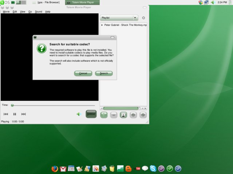Open the Movie menu
Image resolution: width=233 pixels, height=174 pixels.
point(6,12)
